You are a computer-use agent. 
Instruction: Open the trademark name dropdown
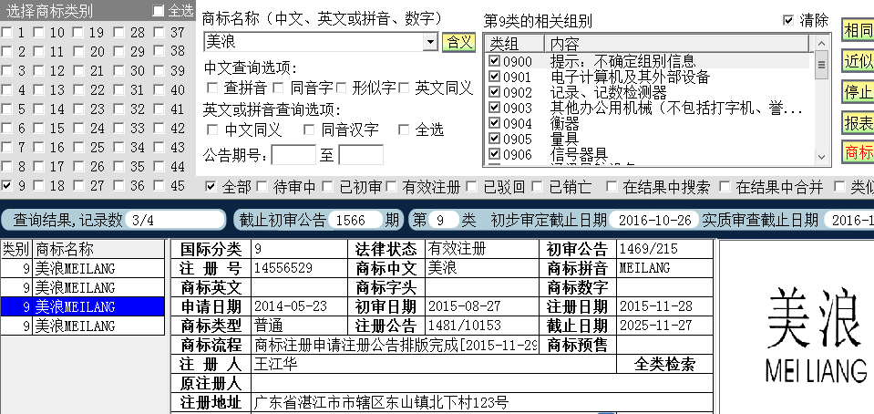click(430, 42)
